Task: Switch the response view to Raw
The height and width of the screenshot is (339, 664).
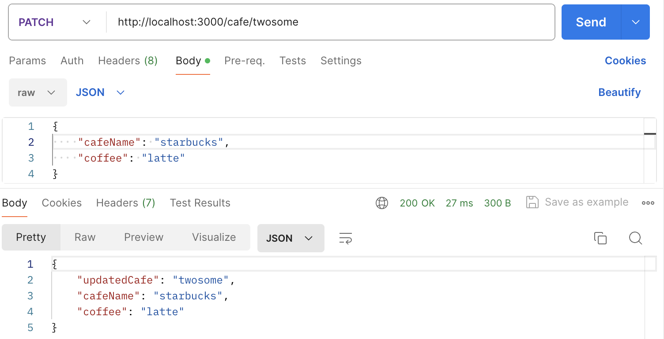Action: point(84,237)
